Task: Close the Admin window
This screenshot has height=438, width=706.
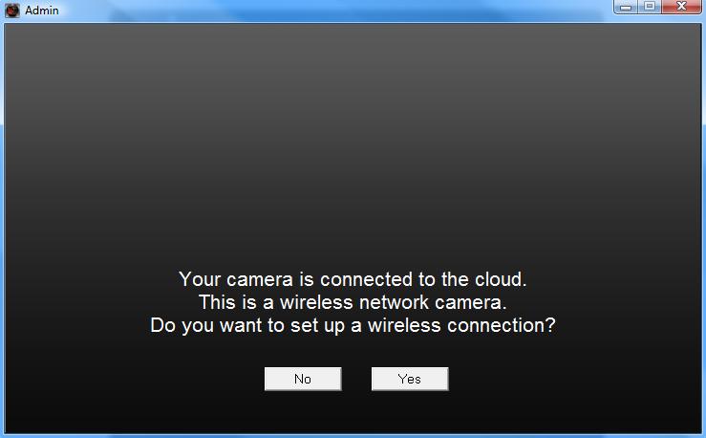Action: coord(681,7)
